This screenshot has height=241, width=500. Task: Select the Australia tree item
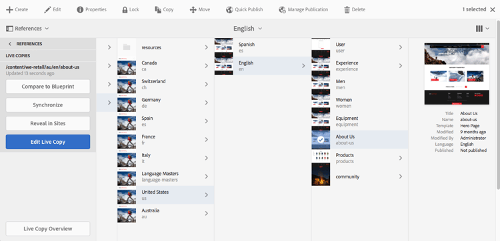[165, 213]
